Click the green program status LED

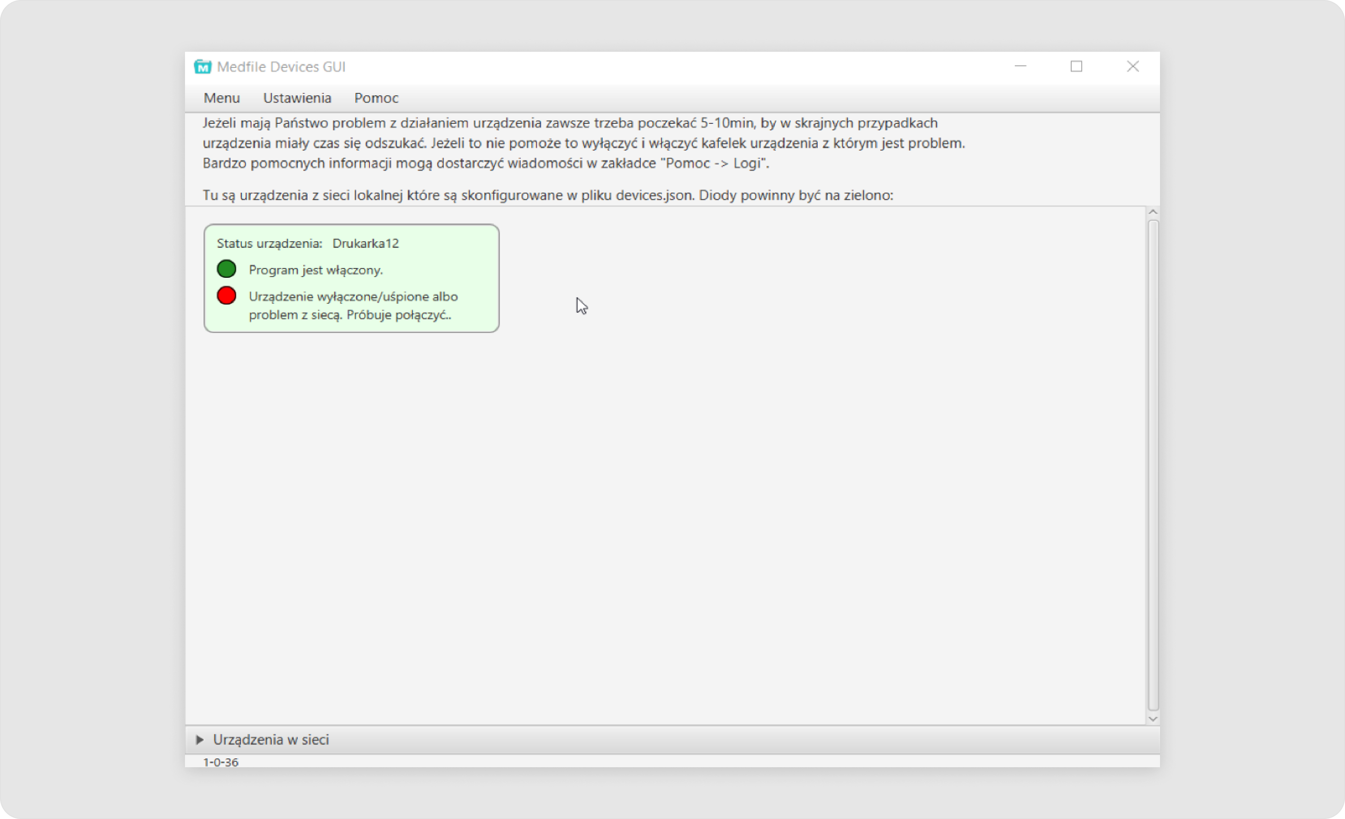coord(227,269)
